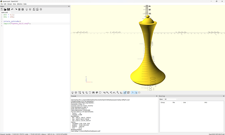Switch to the Right view
Viewport: 225px width, 135px height.
pos(104,93)
